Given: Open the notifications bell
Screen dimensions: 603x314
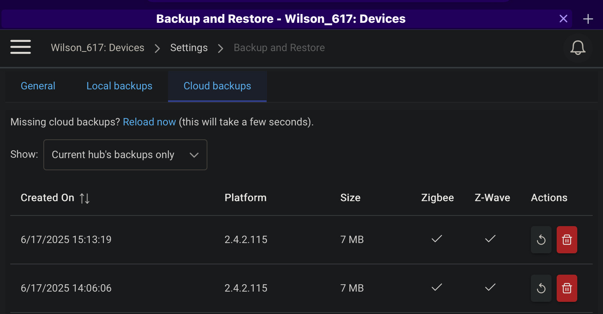Looking at the screenshot, I should tap(578, 48).
